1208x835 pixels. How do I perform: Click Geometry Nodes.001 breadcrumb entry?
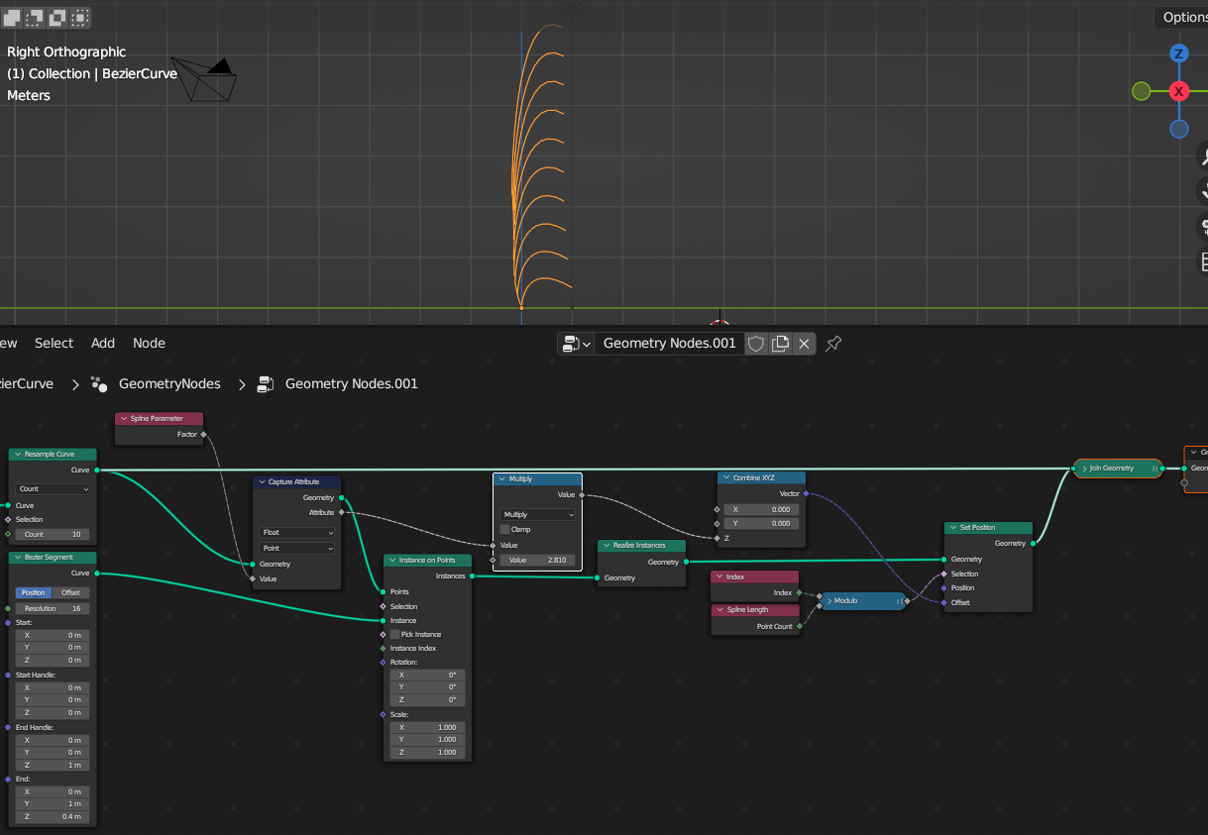(x=352, y=383)
